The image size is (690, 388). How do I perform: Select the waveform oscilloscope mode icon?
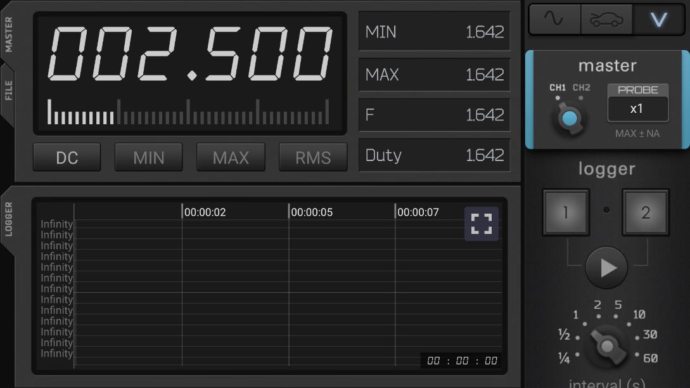pos(554,20)
